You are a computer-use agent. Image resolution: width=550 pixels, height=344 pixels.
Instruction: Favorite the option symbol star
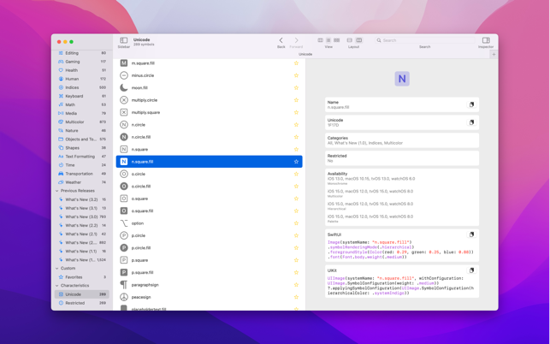pyautogui.click(x=296, y=223)
